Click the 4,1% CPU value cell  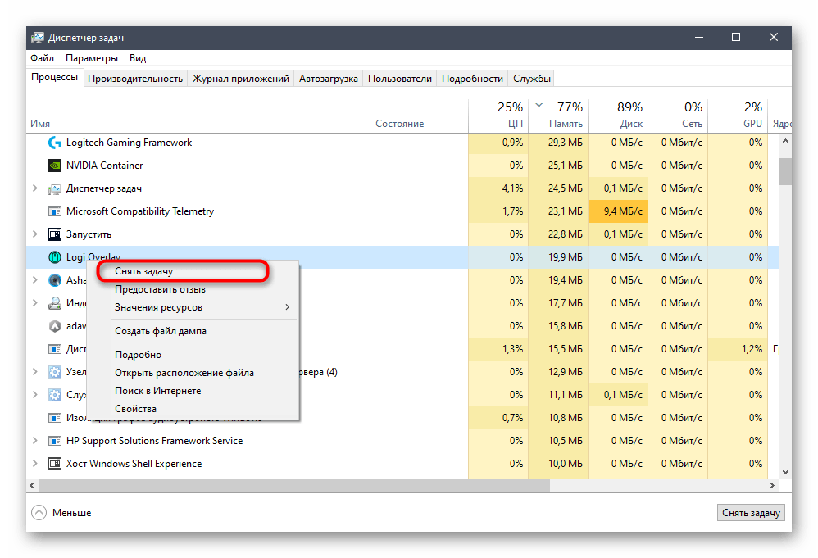(x=498, y=188)
